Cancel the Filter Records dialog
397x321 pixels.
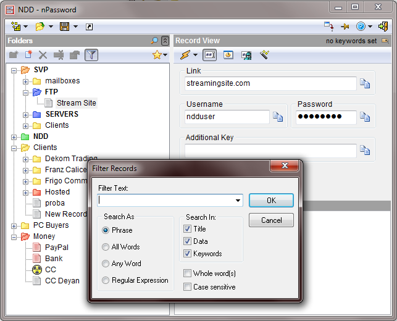click(271, 220)
